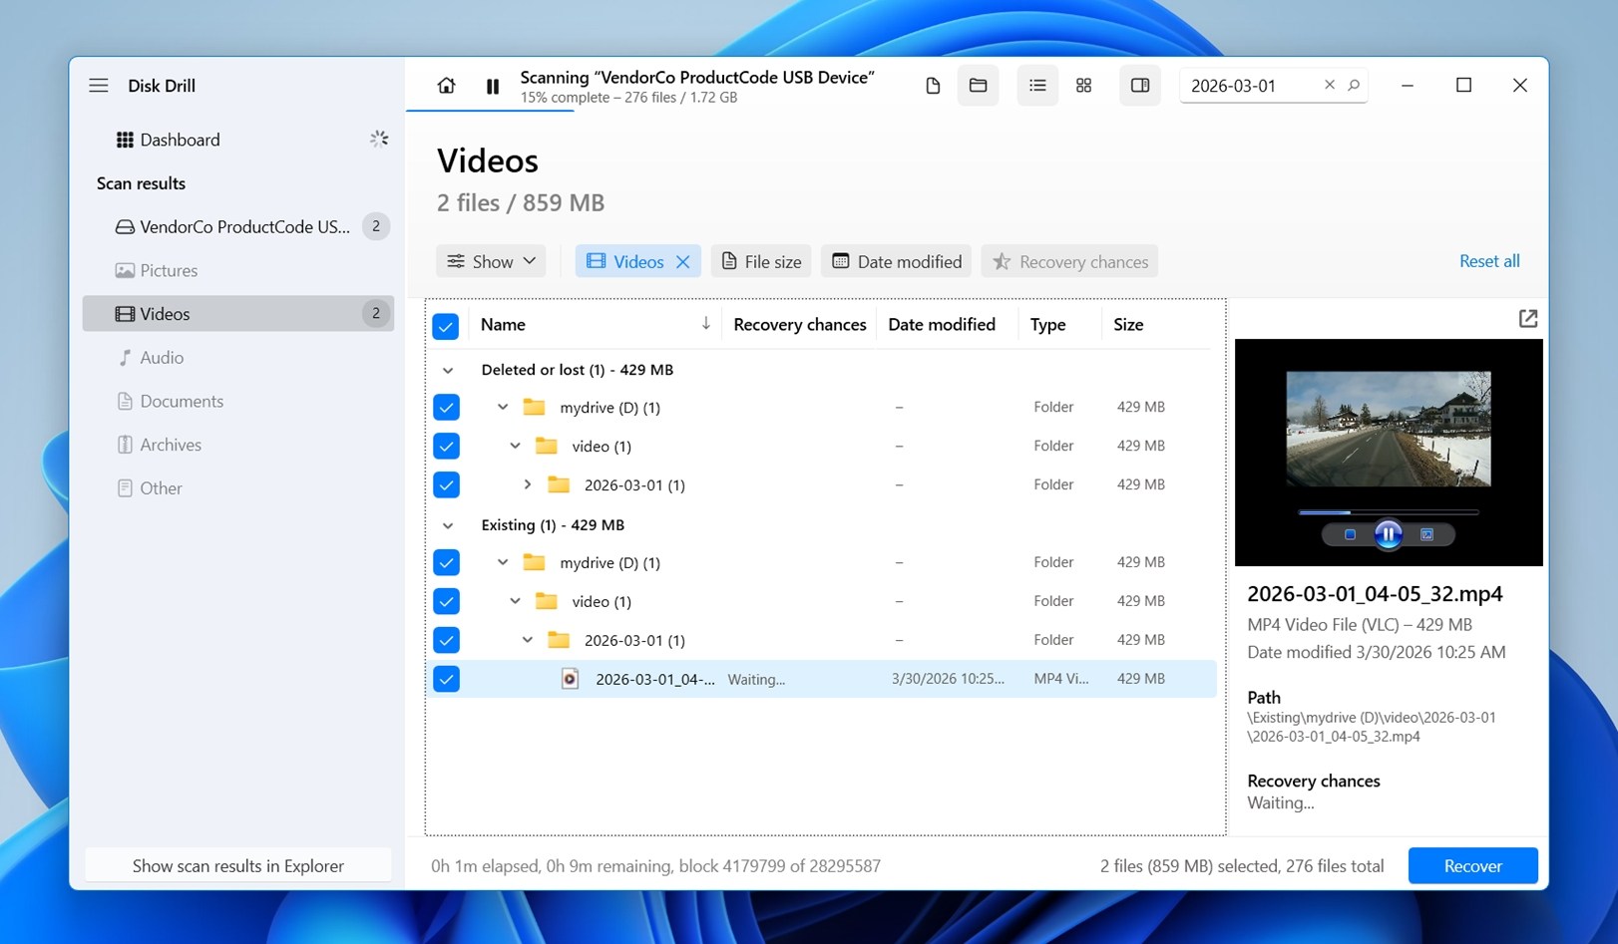Screen dimensions: 1618x944
Task: Click the Dashboard loading spinner icon
Action: point(378,140)
